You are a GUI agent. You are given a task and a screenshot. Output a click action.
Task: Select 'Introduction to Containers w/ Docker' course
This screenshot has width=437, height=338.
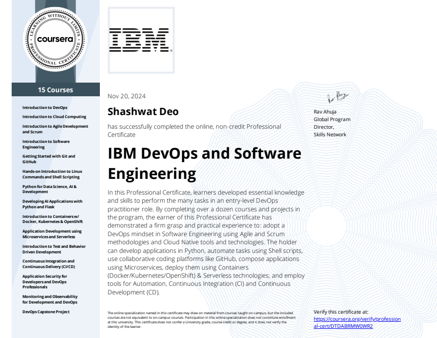click(x=53, y=219)
